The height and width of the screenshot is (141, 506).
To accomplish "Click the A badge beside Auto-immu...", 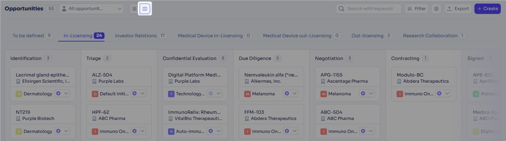I will pos(171,132).
